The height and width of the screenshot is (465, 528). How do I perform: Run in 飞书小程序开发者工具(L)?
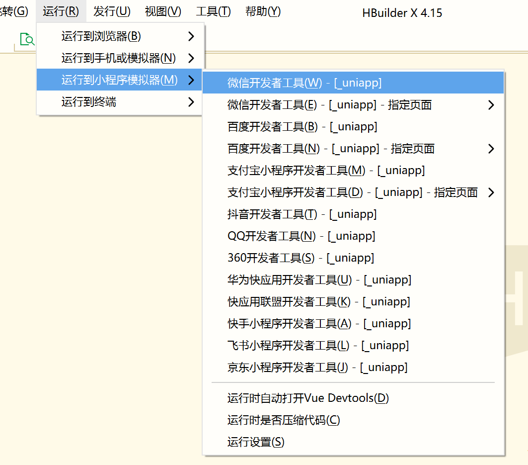click(x=353, y=345)
